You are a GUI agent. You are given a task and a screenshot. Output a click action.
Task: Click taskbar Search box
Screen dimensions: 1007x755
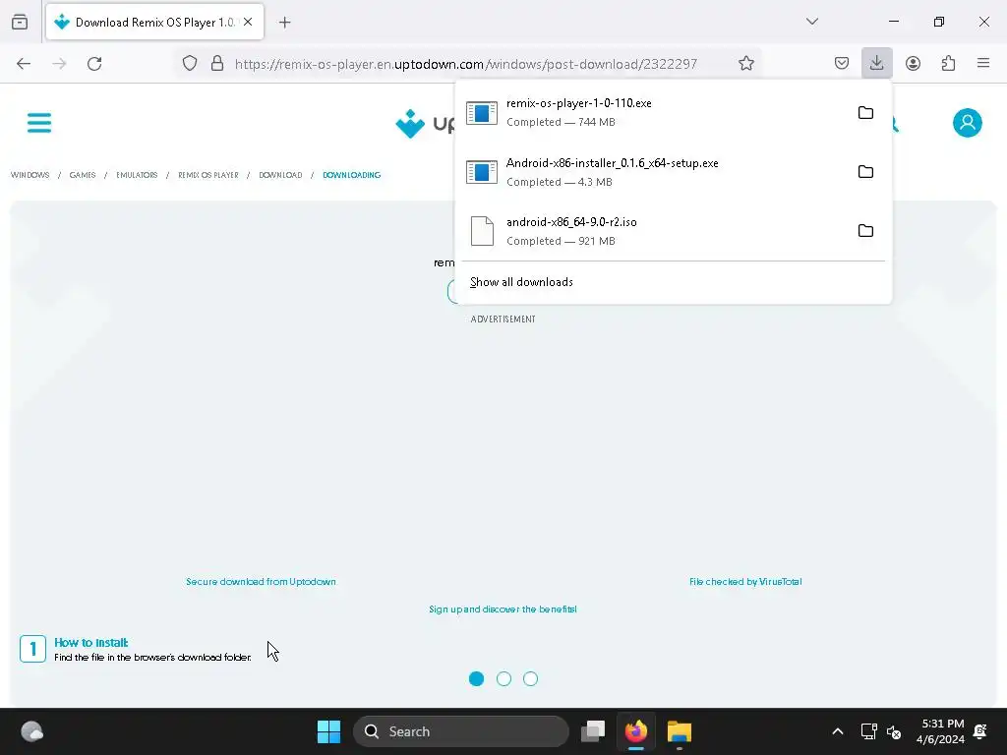461,731
